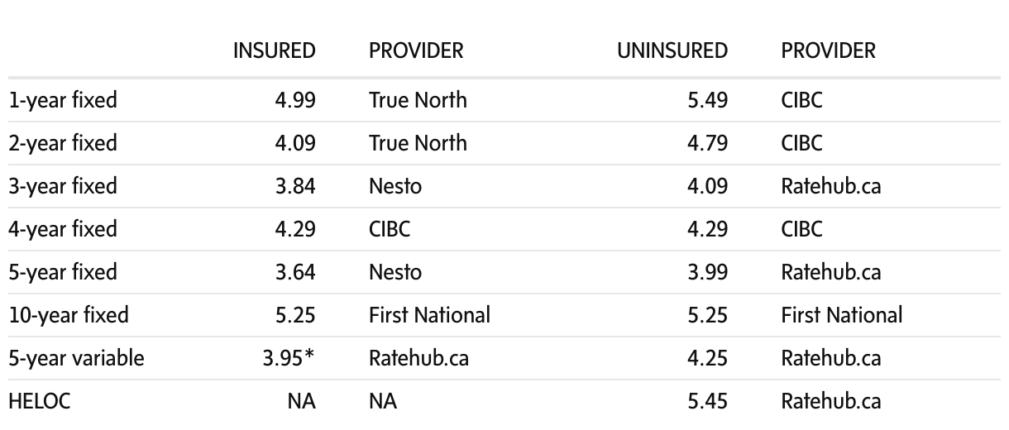
Task: Click Nesto in the 5-year fixed row
Action: pyautogui.click(x=395, y=272)
